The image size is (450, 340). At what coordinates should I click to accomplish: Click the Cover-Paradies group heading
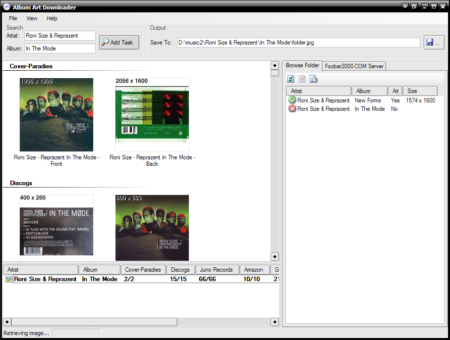pyautogui.click(x=31, y=66)
